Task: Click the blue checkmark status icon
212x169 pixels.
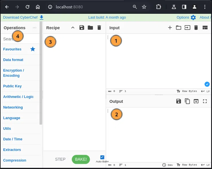Action: pos(207,84)
